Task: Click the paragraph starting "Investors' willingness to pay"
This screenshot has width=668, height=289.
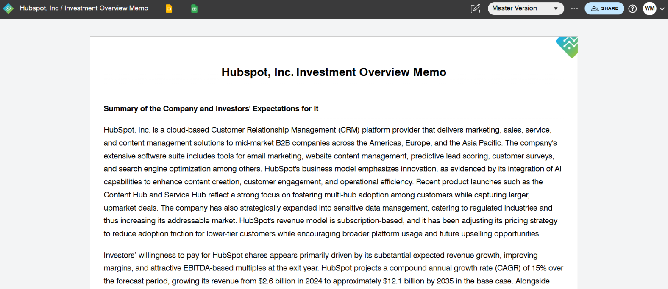Action: pos(334,268)
